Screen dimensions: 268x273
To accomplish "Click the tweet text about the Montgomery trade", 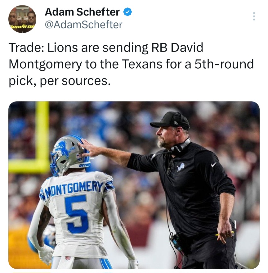I will [x=131, y=64].
